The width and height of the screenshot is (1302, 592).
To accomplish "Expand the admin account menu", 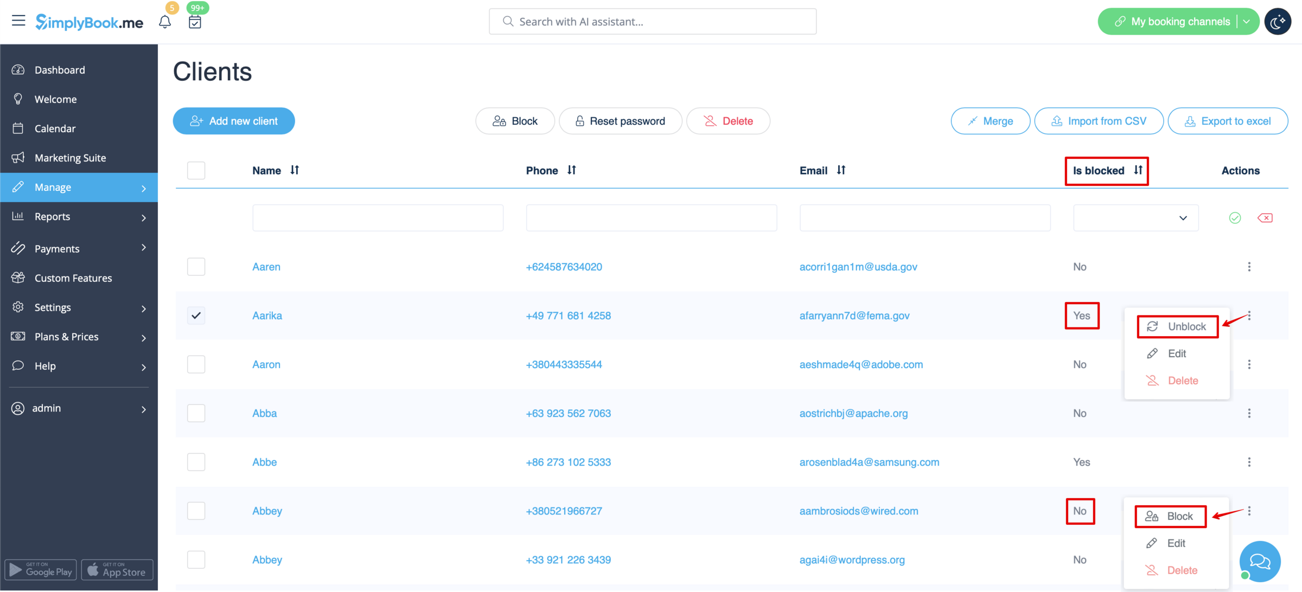I will pos(79,408).
